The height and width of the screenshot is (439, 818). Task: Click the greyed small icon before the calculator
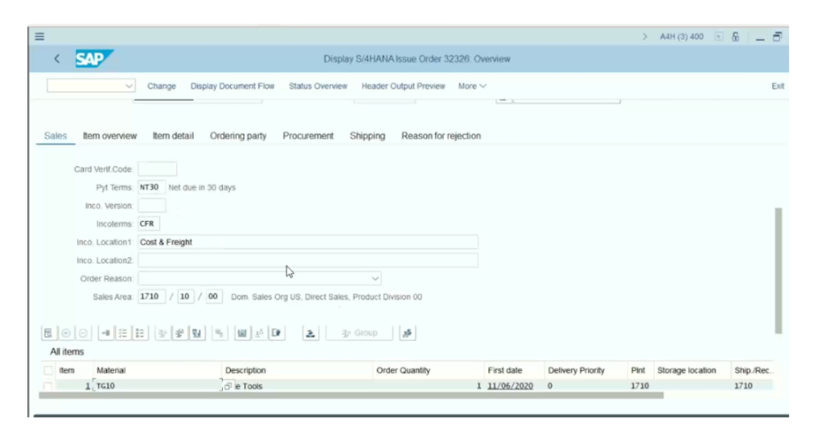[x=220, y=333]
